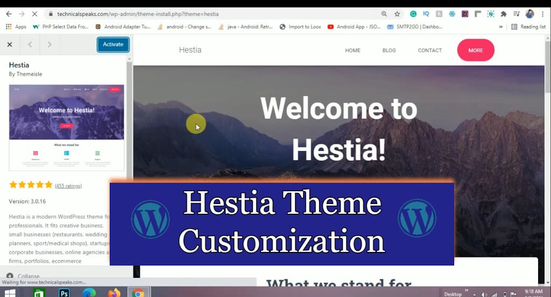
Task: Open the Extensions puzzle piece menu
Action: 504,14
